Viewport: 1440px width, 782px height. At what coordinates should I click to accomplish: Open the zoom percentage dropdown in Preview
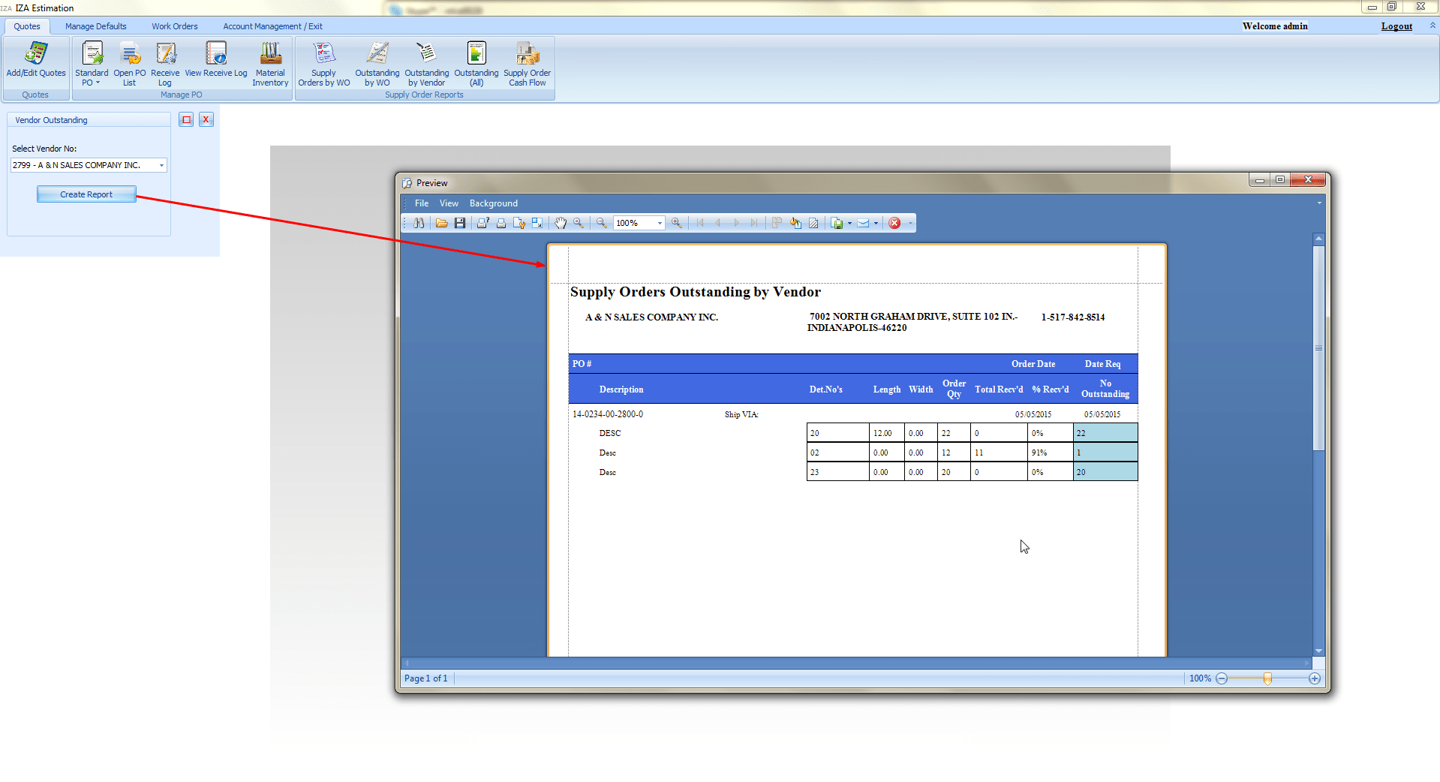coord(660,223)
